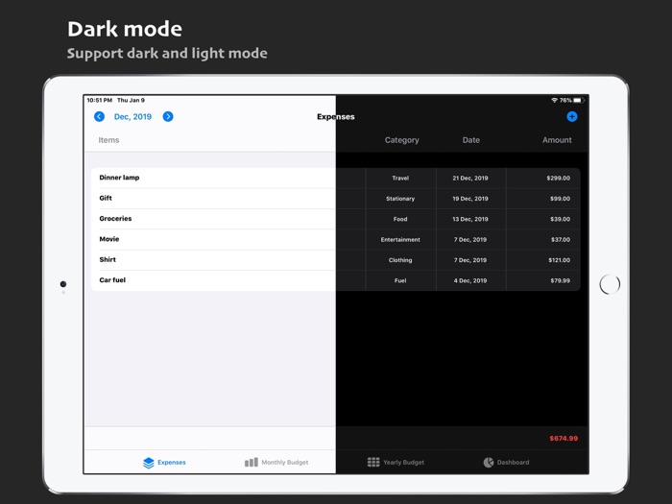Switch to the Expenses tab label
672x504 pixels.
tap(172, 463)
